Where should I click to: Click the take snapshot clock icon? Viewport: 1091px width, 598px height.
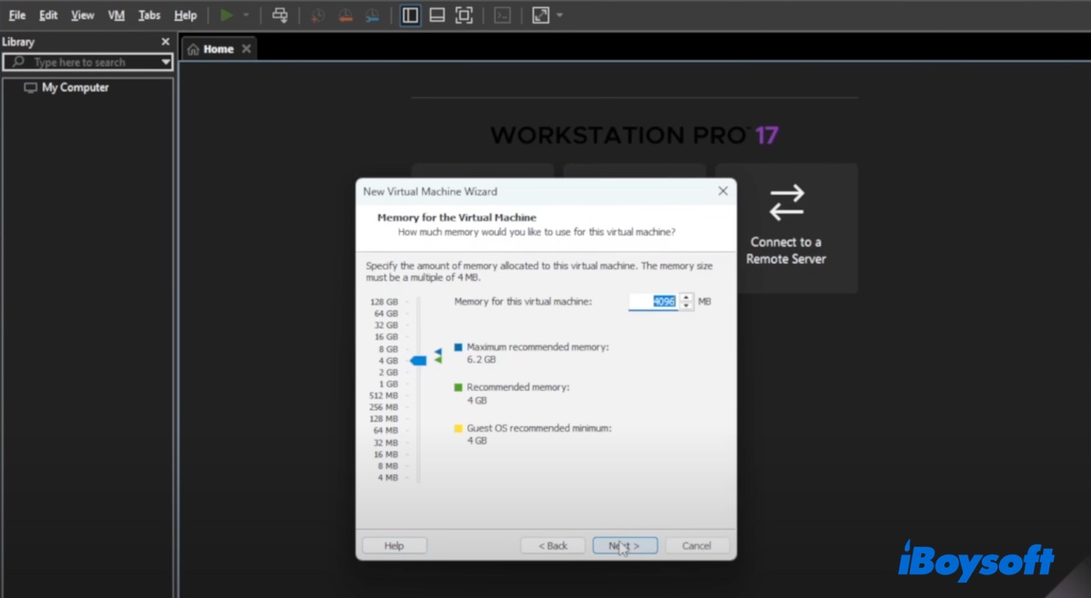[x=317, y=15]
